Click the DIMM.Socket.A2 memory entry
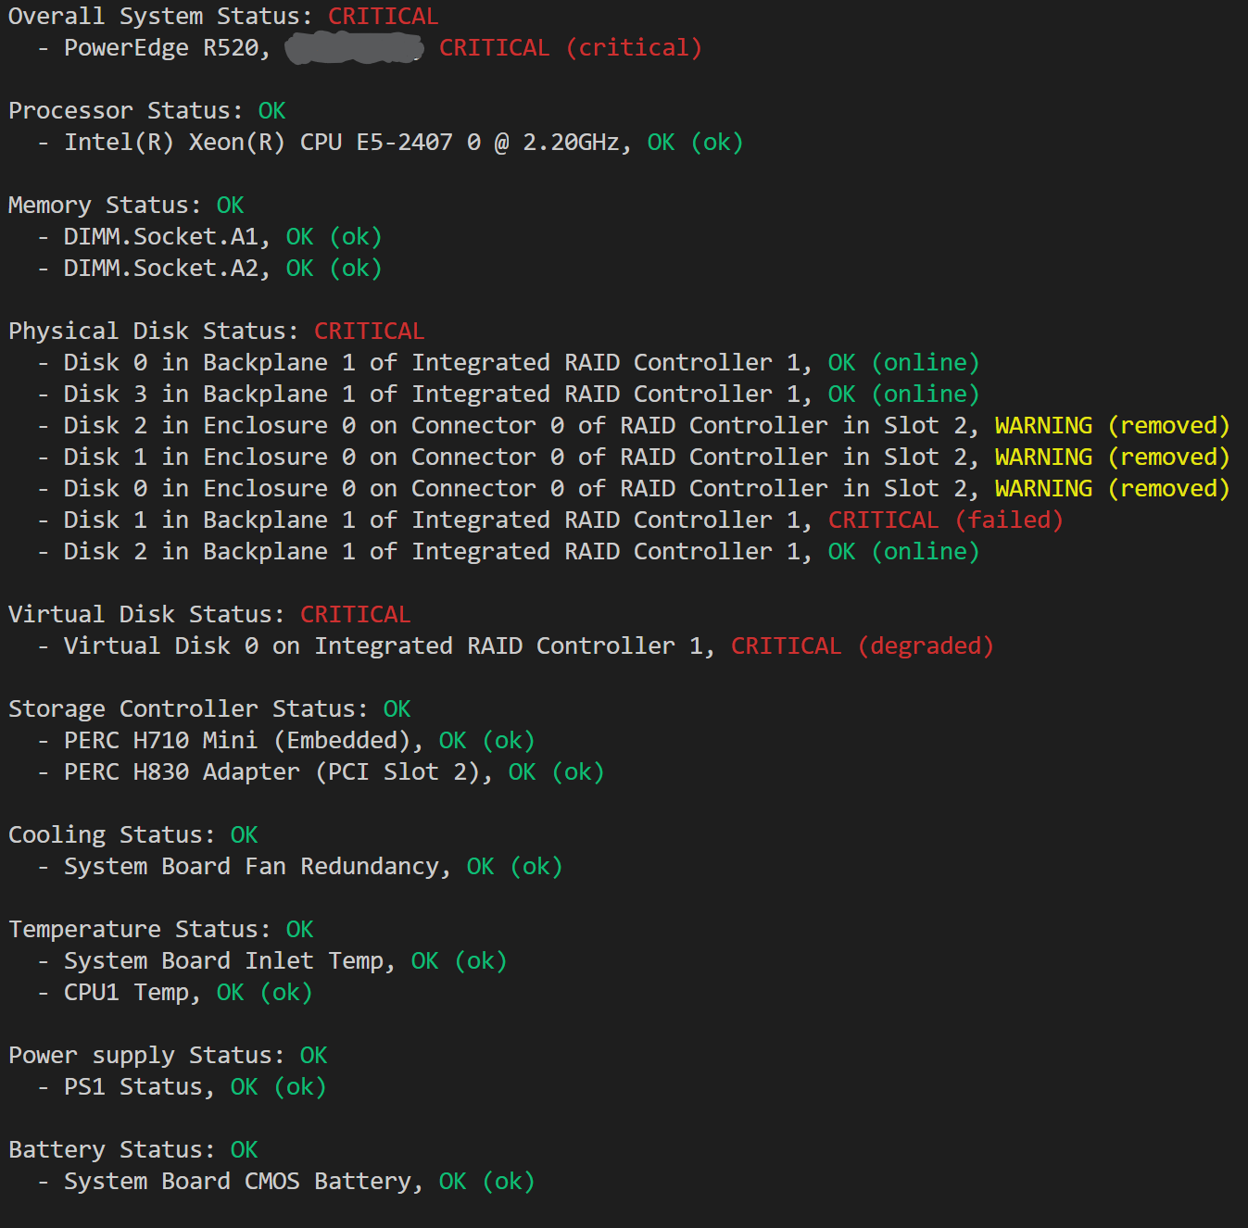The image size is (1248, 1228). pyautogui.click(x=222, y=269)
